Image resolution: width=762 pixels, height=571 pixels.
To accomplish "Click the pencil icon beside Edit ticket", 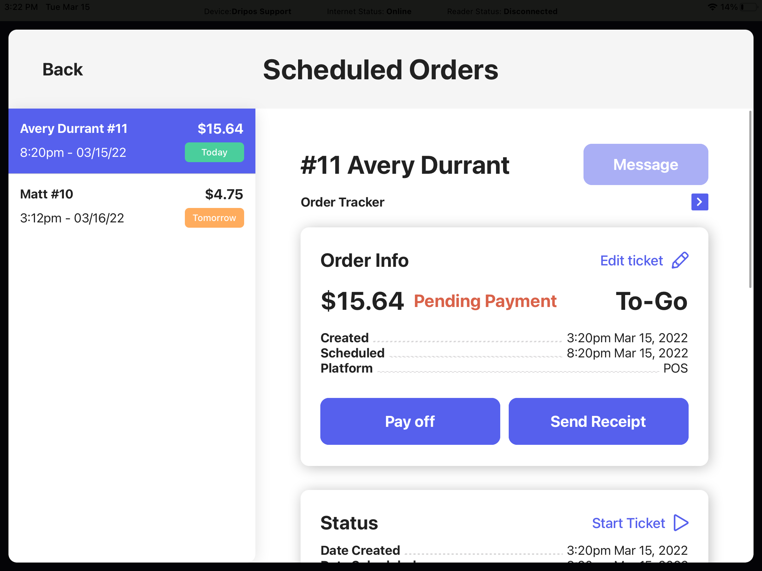I will (x=680, y=260).
